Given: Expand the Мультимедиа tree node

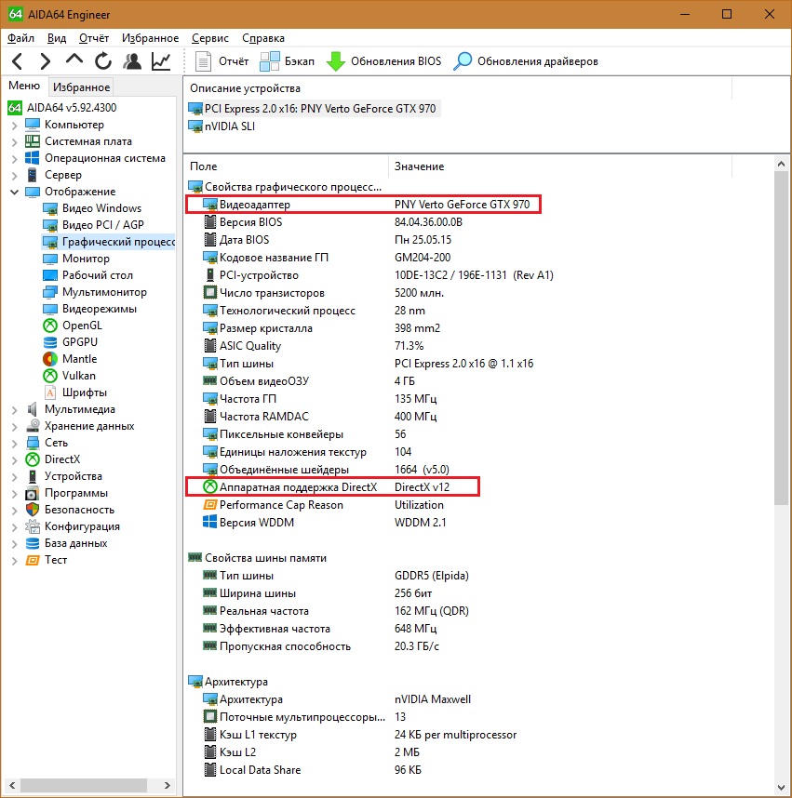Looking at the screenshot, I should pyautogui.click(x=14, y=409).
